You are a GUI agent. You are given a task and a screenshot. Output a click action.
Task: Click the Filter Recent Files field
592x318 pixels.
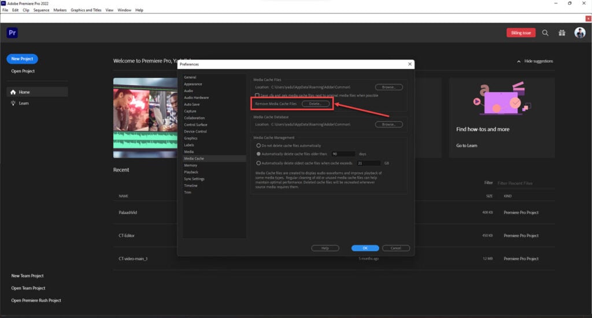525,183
